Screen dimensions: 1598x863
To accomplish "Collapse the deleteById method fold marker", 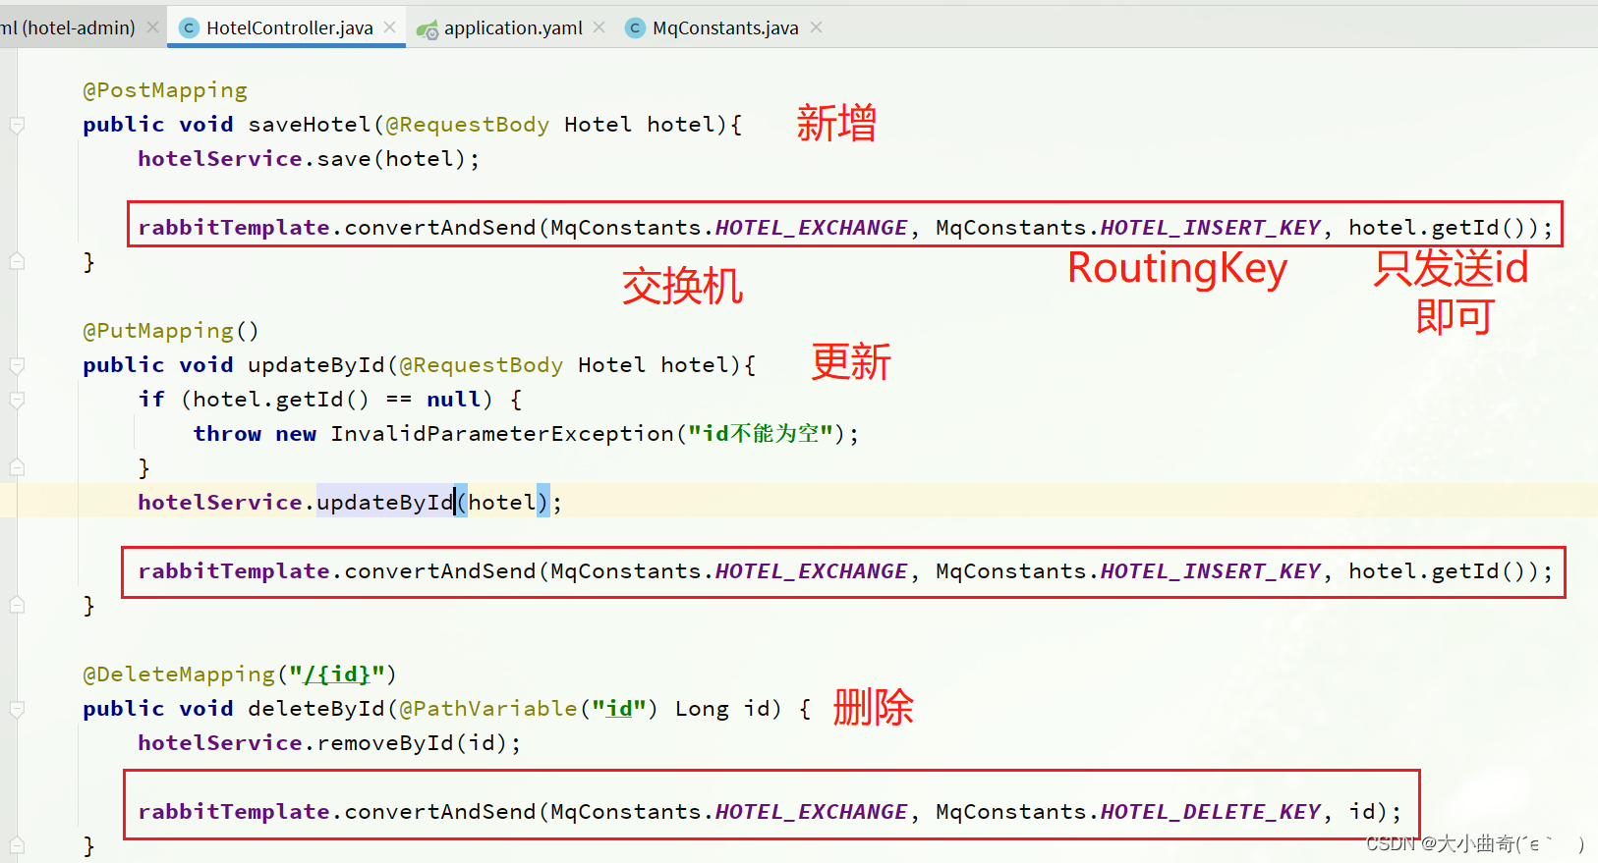I will [x=17, y=709].
